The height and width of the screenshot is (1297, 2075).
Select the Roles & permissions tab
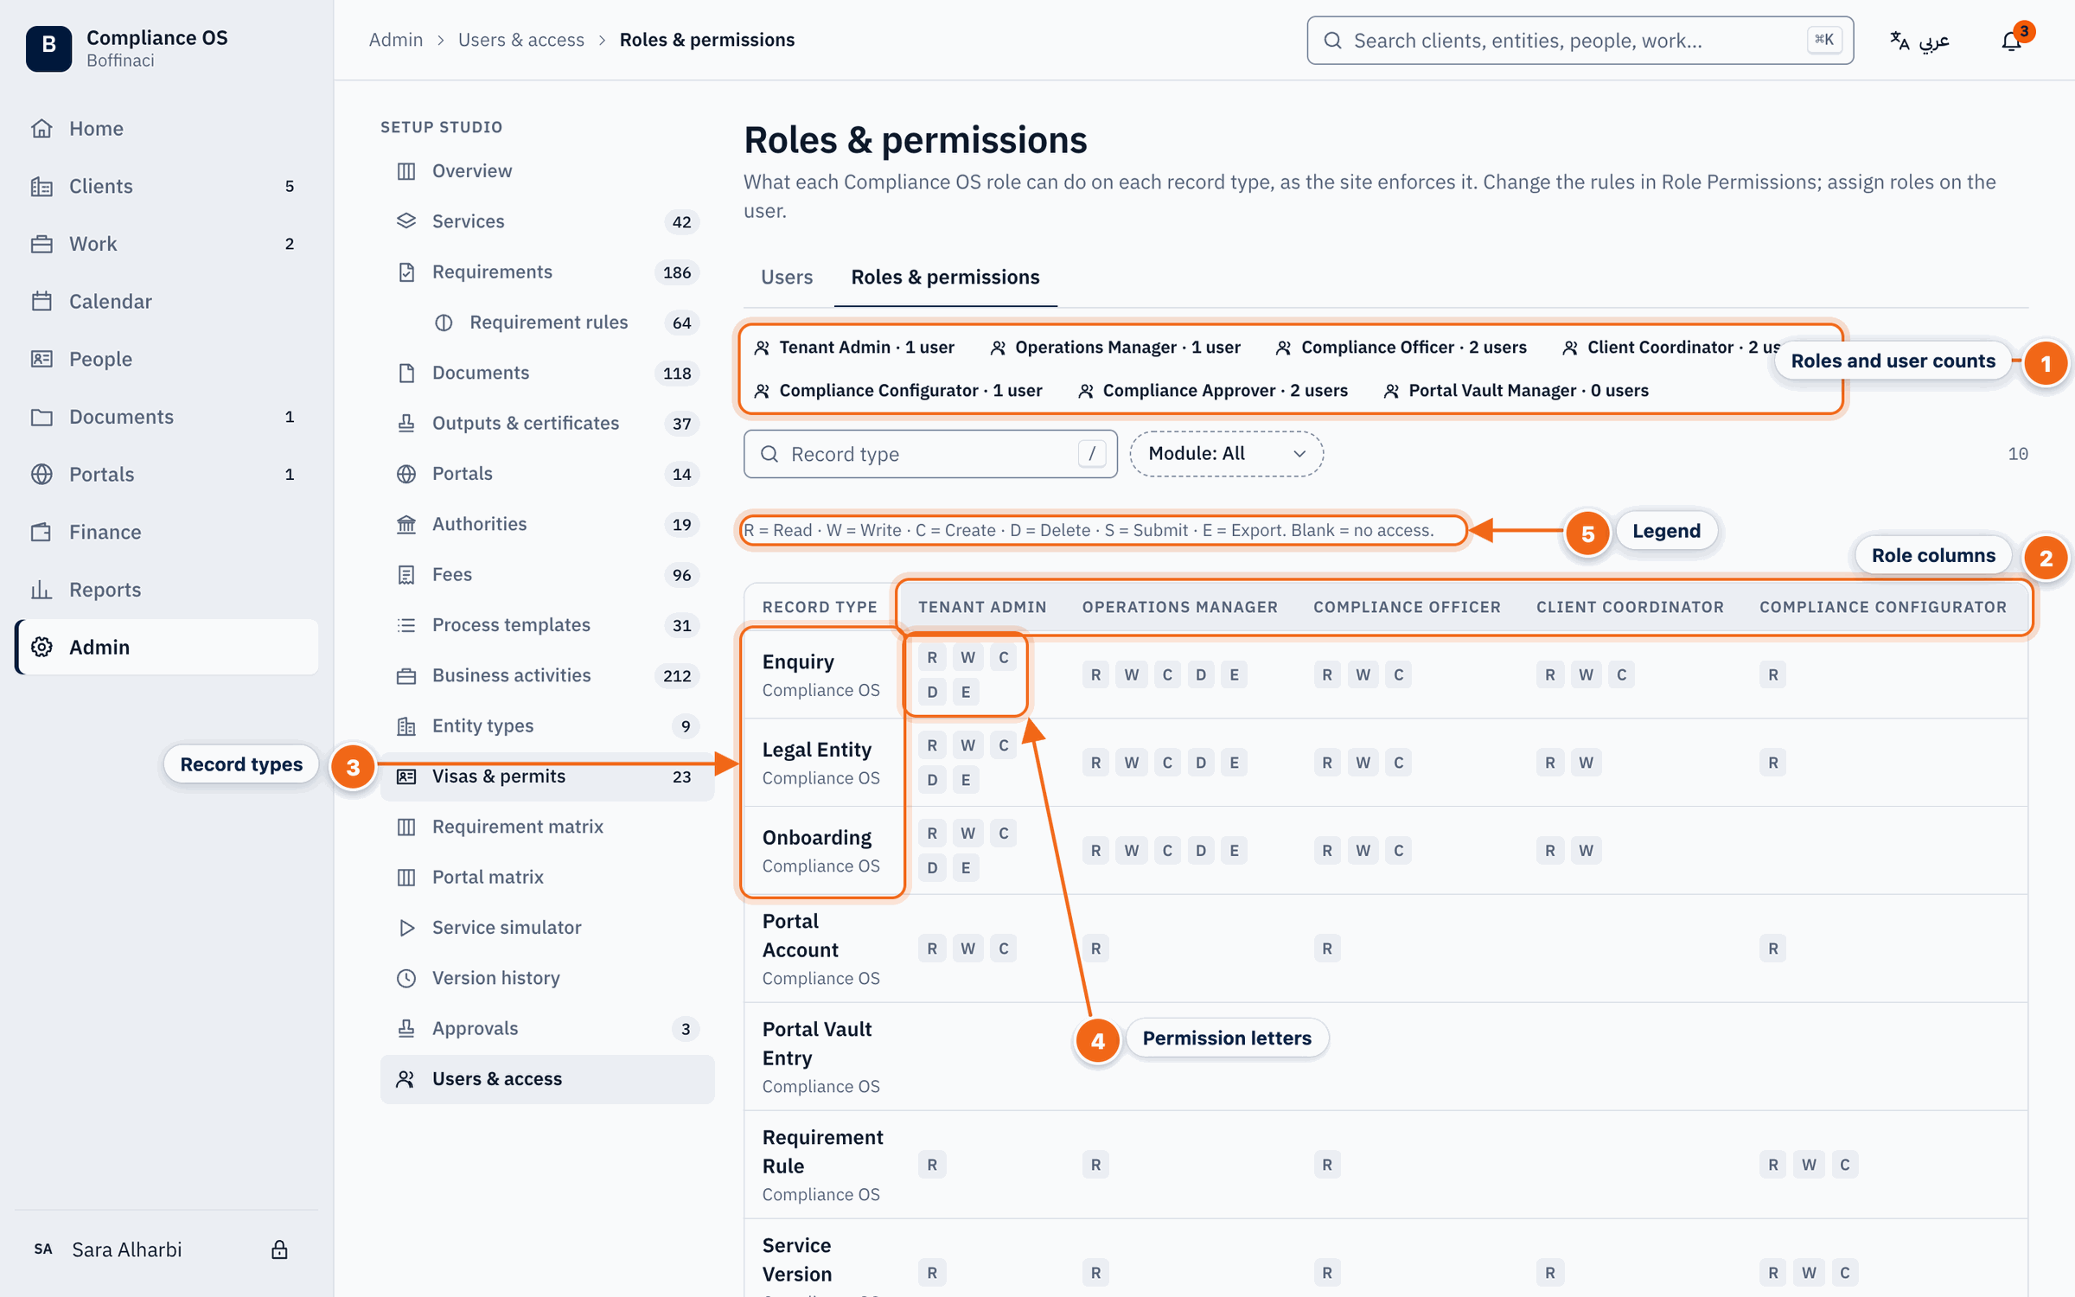click(945, 278)
